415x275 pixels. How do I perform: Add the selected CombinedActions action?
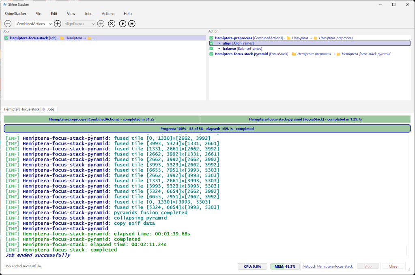click(58, 24)
